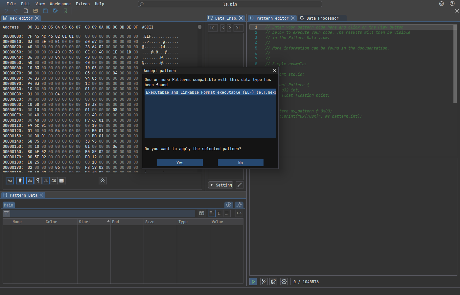Add a bookmark with the green bookmark icon
The height and width of the screenshot is (295, 460).
coord(65,11)
